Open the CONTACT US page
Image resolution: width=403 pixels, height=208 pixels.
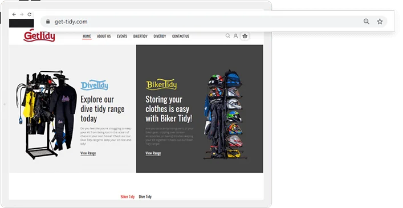pos(181,36)
